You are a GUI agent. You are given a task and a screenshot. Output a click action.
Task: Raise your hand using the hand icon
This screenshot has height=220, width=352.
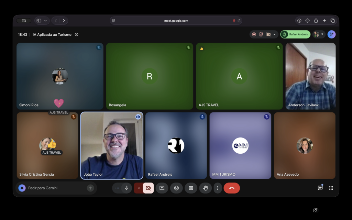click(206, 188)
